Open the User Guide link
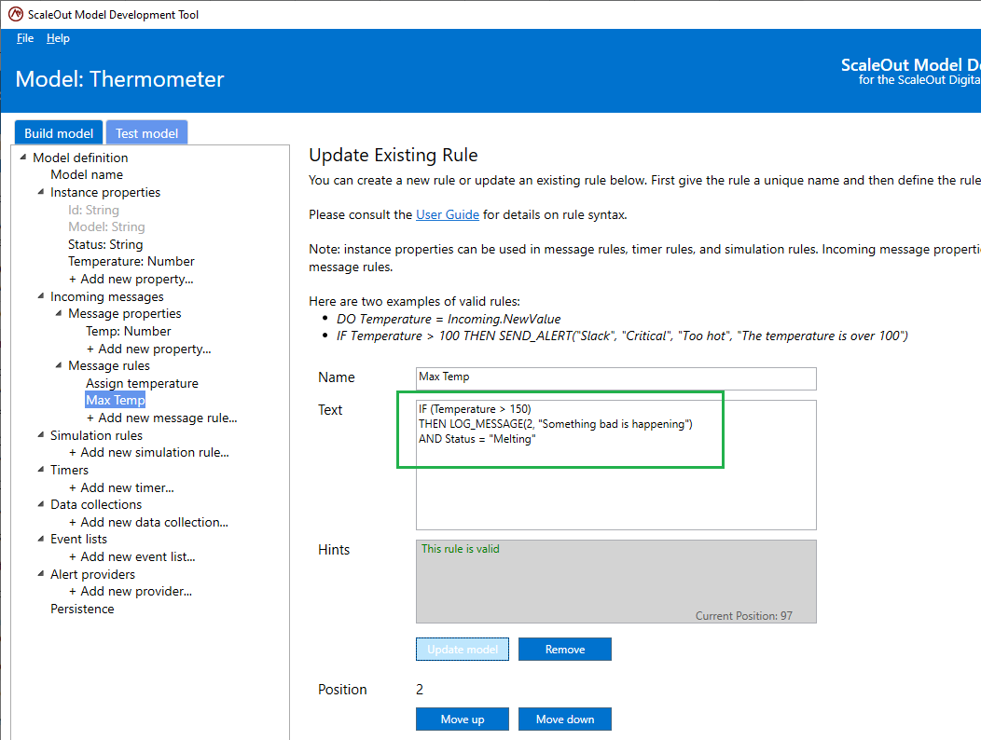981x740 pixels. [448, 214]
